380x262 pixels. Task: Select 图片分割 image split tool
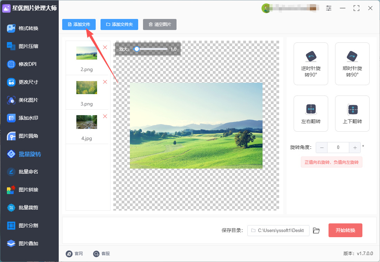pyautogui.click(x=23, y=225)
